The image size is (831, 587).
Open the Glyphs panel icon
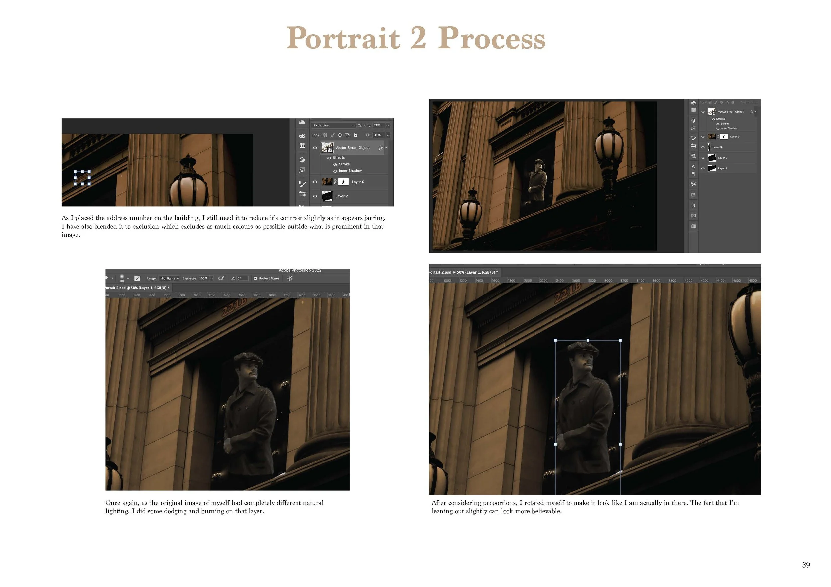click(693, 205)
